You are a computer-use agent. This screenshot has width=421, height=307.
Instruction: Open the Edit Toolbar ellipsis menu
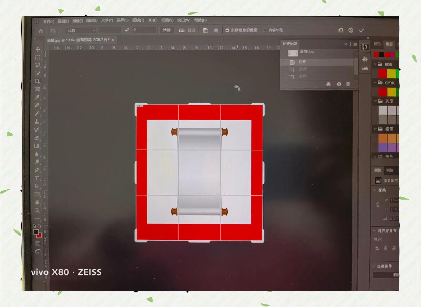pyautogui.click(x=37, y=218)
